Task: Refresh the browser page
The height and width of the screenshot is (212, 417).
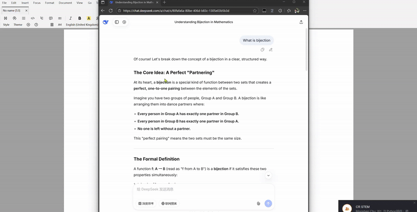Action: coord(111,10)
